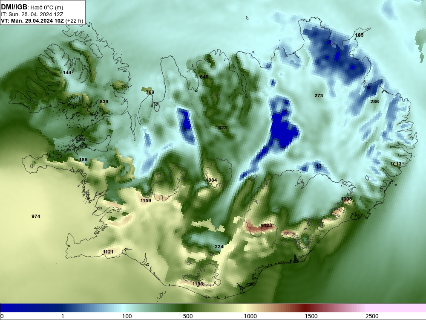Click the map value 1308
The width and height of the screenshot is (426, 320).
pos(346,199)
